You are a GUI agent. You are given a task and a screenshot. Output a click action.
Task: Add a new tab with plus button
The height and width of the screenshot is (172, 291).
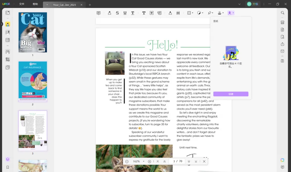(90, 5)
